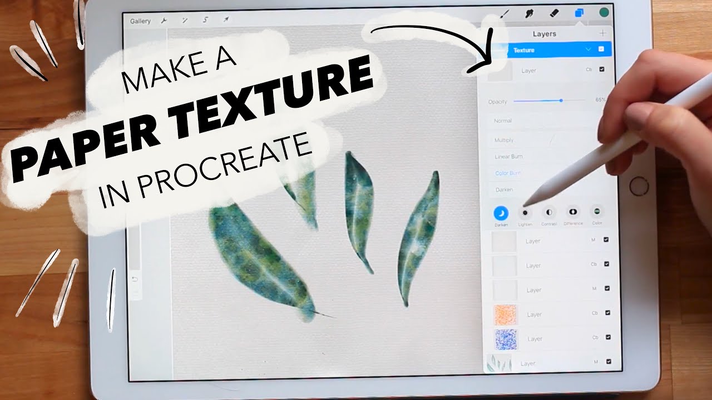The height and width of the screenshot is (400, 712).
Task: Choose Multiply blend mode
Action: (x=504, y=140)
